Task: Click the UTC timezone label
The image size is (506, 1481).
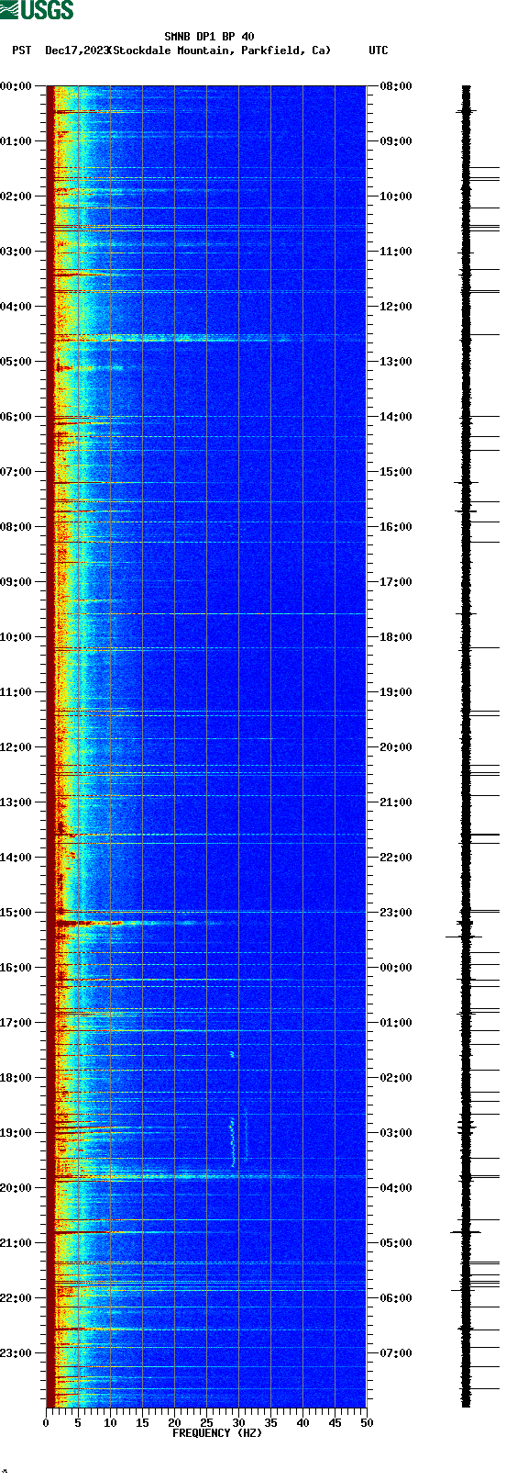Action: point(379,50)
